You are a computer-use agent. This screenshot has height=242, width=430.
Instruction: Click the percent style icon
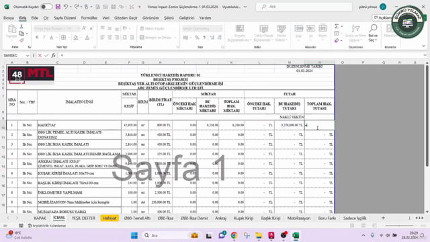click(x=197, y=38)
